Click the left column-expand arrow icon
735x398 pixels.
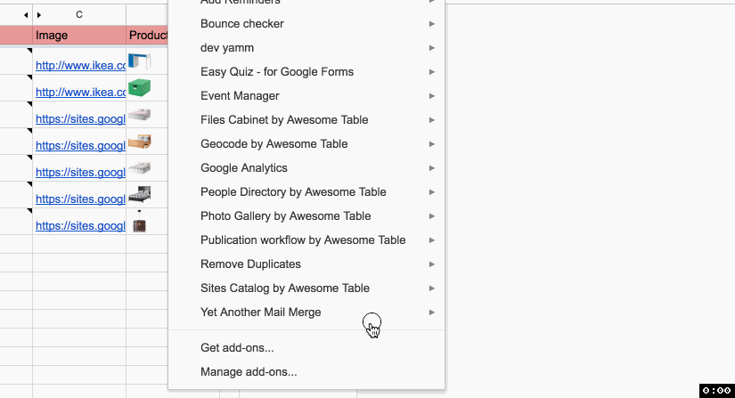click(x=26, y=15)
